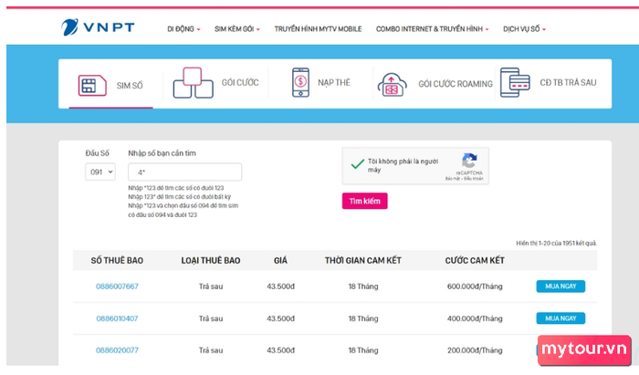The image size is (639, 375).
Task: Click MUA NGAY for 0886010407
Action: point(560,318)
